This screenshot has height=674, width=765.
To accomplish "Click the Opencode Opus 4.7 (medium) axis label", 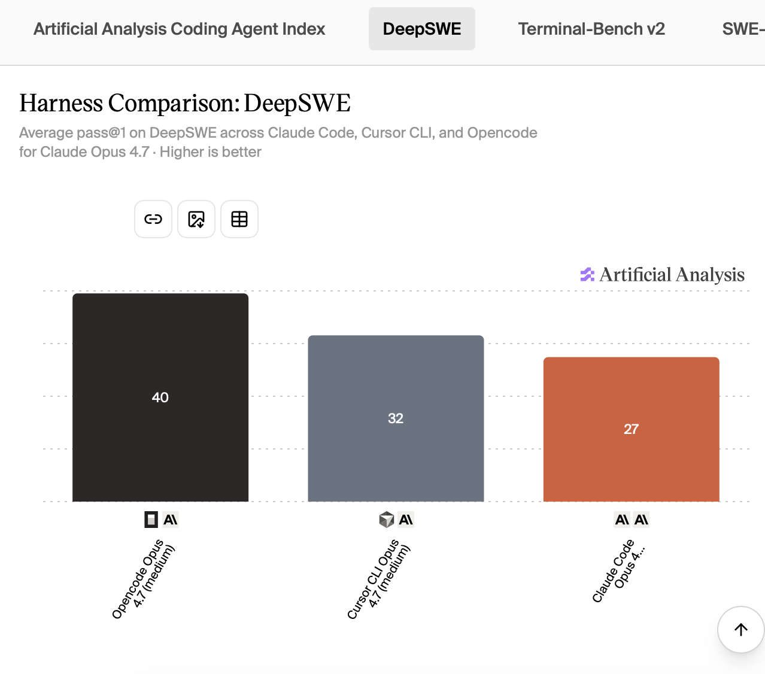I will (x=144, y=579).
